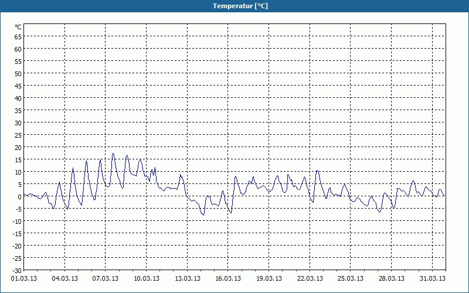Image resolution: width=469 pixels, height=293 pixels.
Task: Select the 07.03.13 date label
Action: [106, 279]
